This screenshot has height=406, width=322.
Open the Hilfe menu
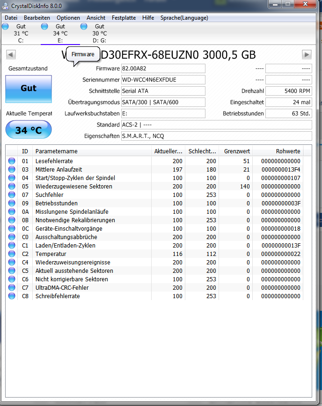click(x=148, y=18)
